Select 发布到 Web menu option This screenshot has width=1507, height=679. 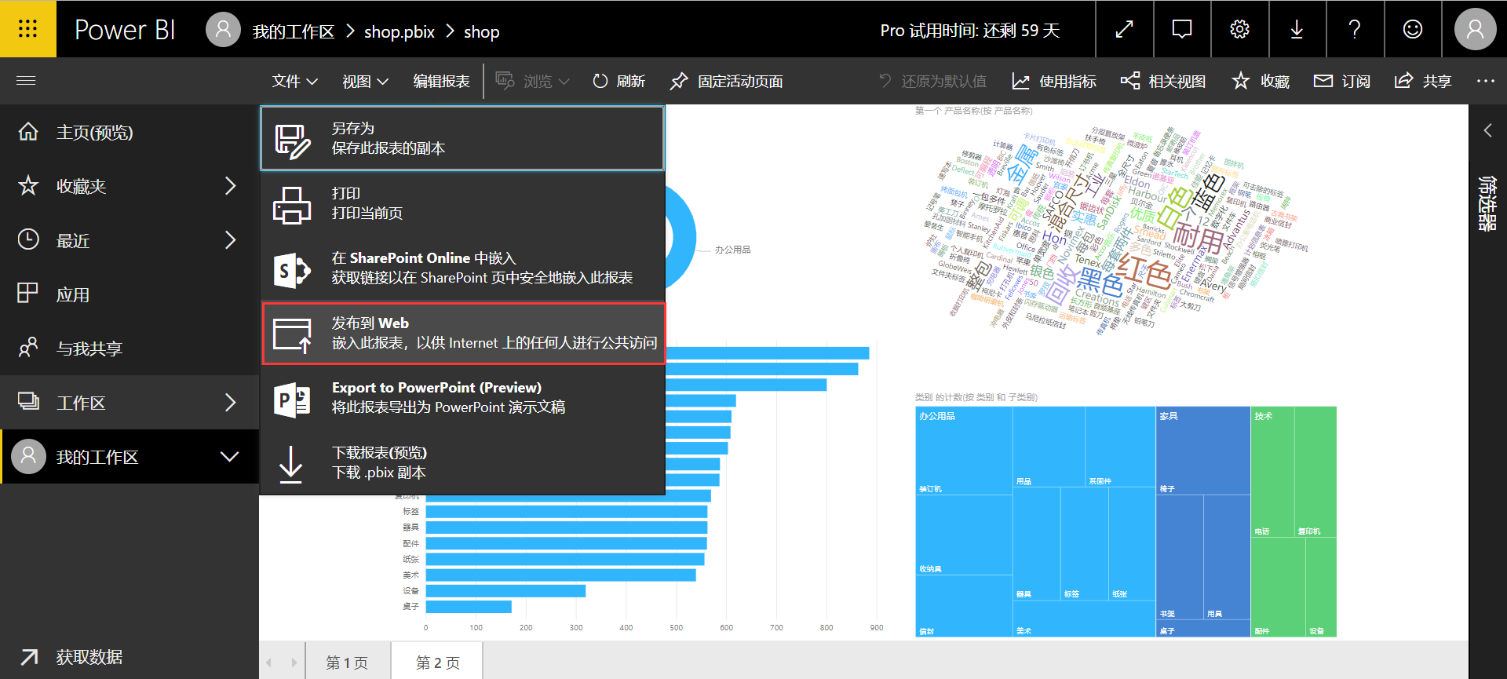[x=463, y=334]
